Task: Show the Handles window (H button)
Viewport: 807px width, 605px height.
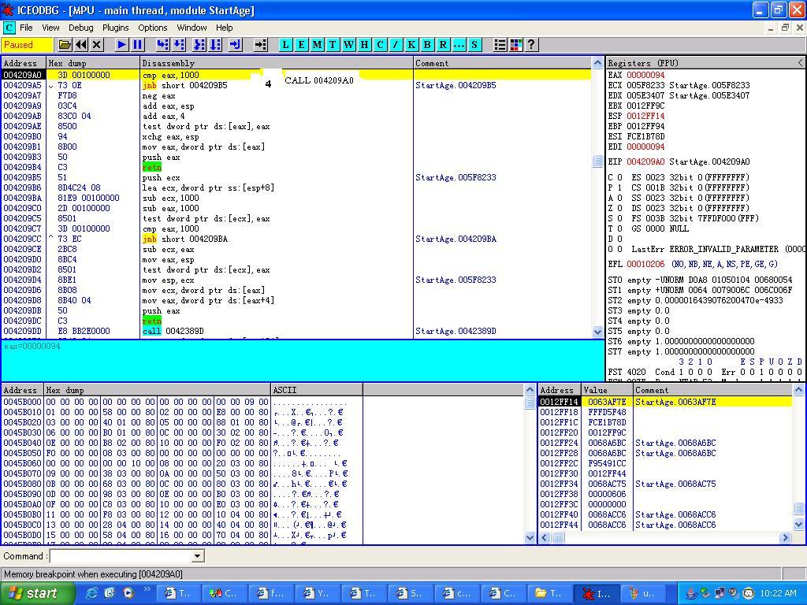Action: click(364, 45)
